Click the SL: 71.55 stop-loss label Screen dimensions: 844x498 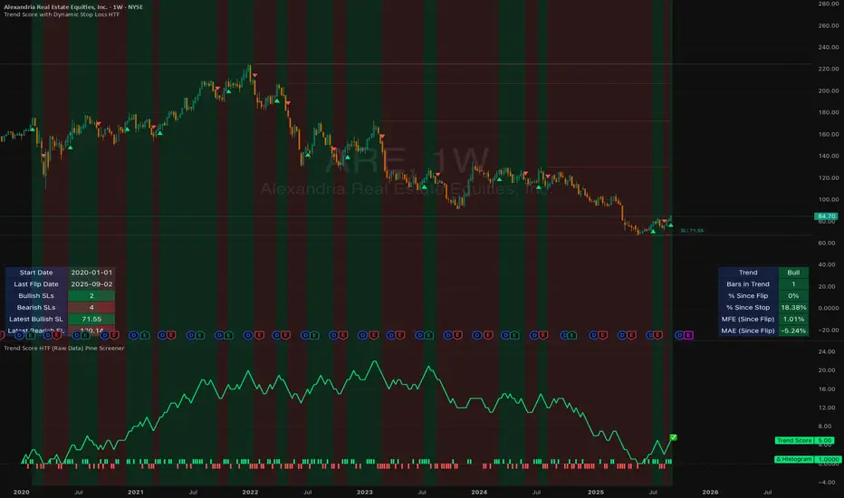pyautogui.click(x=692, y=230)
